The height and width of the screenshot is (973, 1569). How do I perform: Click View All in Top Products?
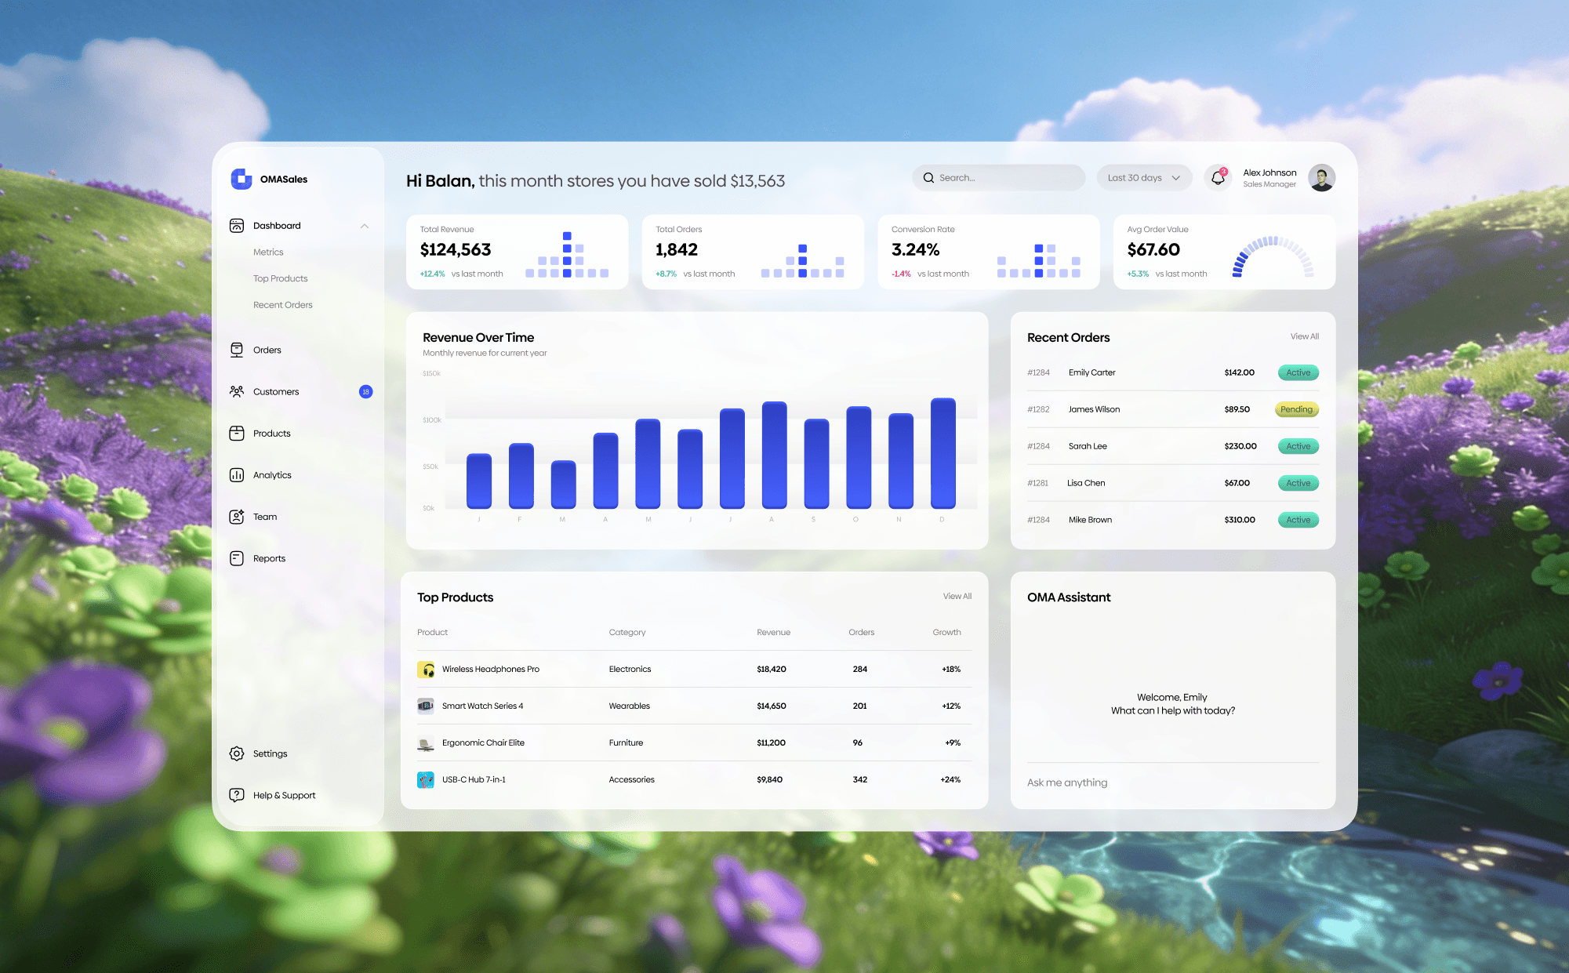pyautogui.click(x=957, y=597)
